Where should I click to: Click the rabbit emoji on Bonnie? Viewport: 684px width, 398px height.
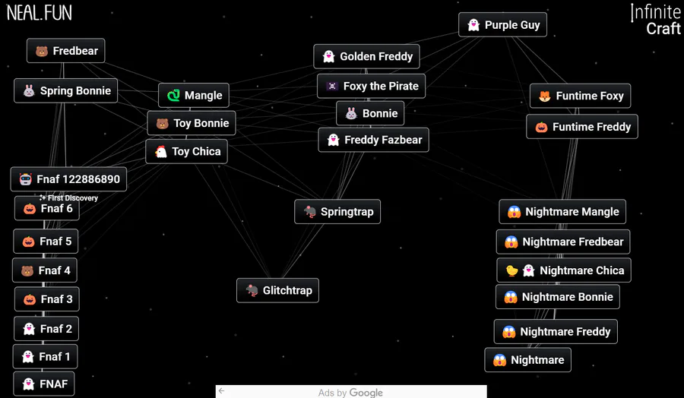[351, 114]
